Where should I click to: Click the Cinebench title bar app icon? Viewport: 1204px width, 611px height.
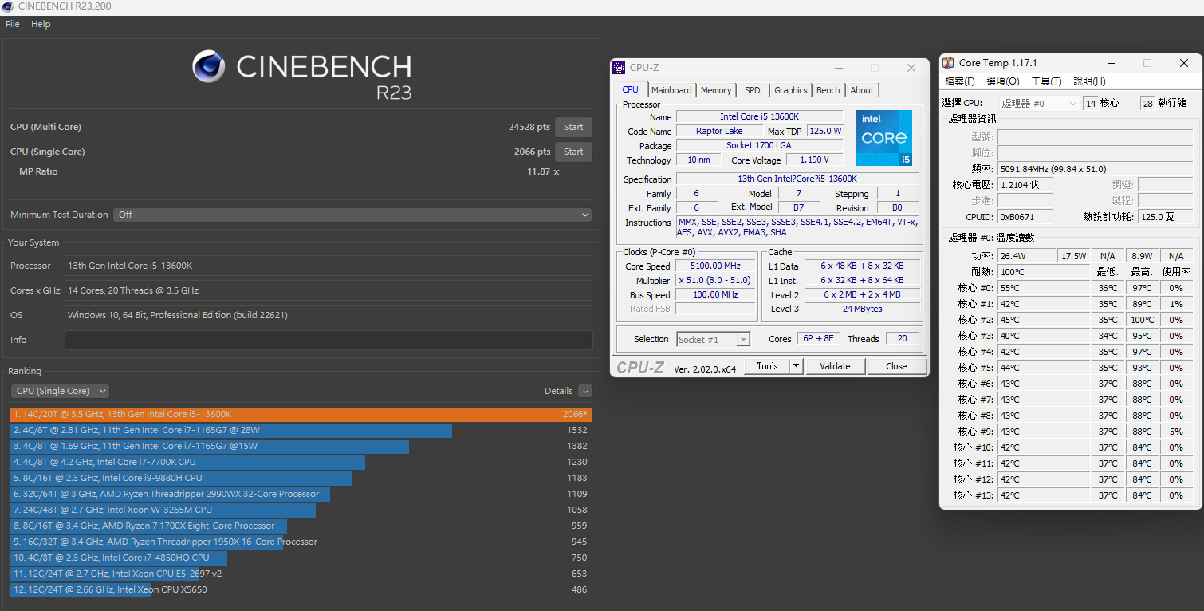pyautogui.click(x=8, y=6)
